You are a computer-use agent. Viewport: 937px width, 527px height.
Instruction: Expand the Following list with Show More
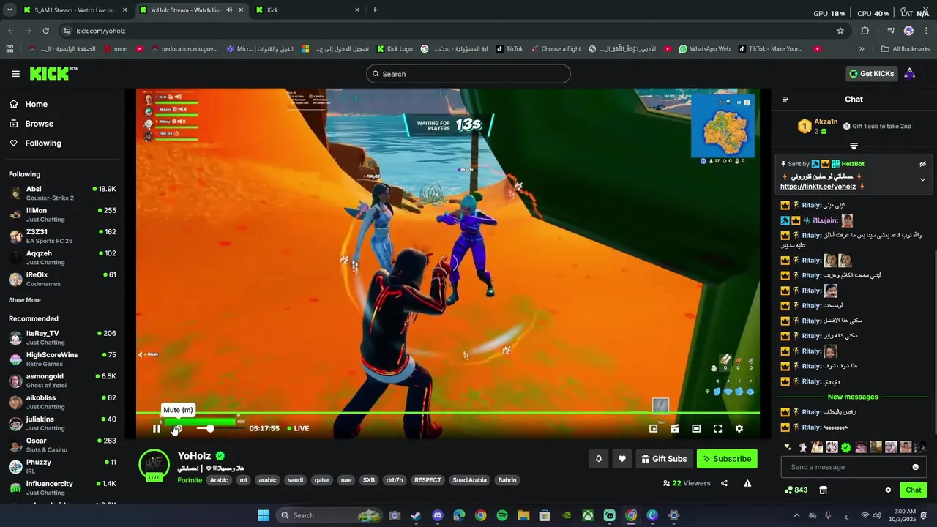[x=25, y=300]
